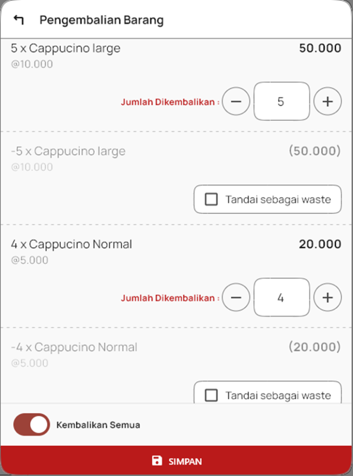Viewport: 353px width, 476px height.
Task: Click the 20.000 total for Cappucino Normal
Action: tap(320, 244)
